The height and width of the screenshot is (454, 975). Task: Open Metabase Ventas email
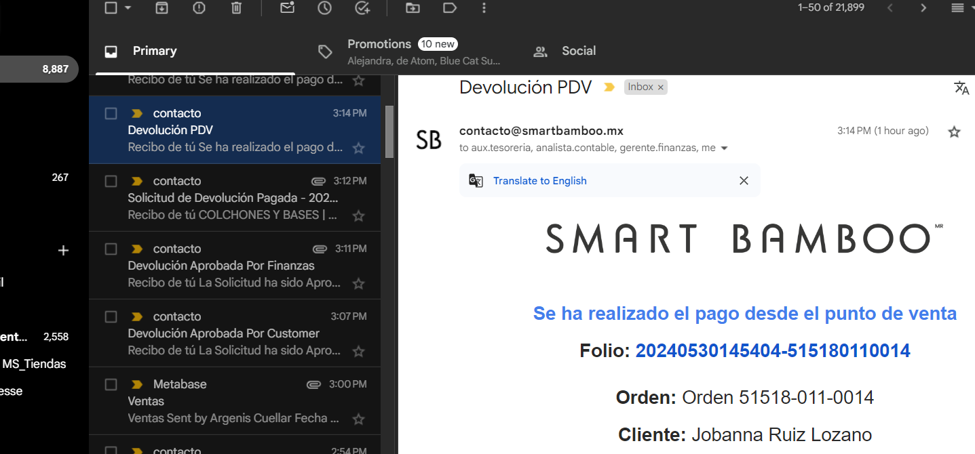click(x=235, y=401)
